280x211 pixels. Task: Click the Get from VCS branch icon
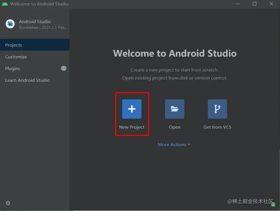pyautogui.click(x=217, y=109)
